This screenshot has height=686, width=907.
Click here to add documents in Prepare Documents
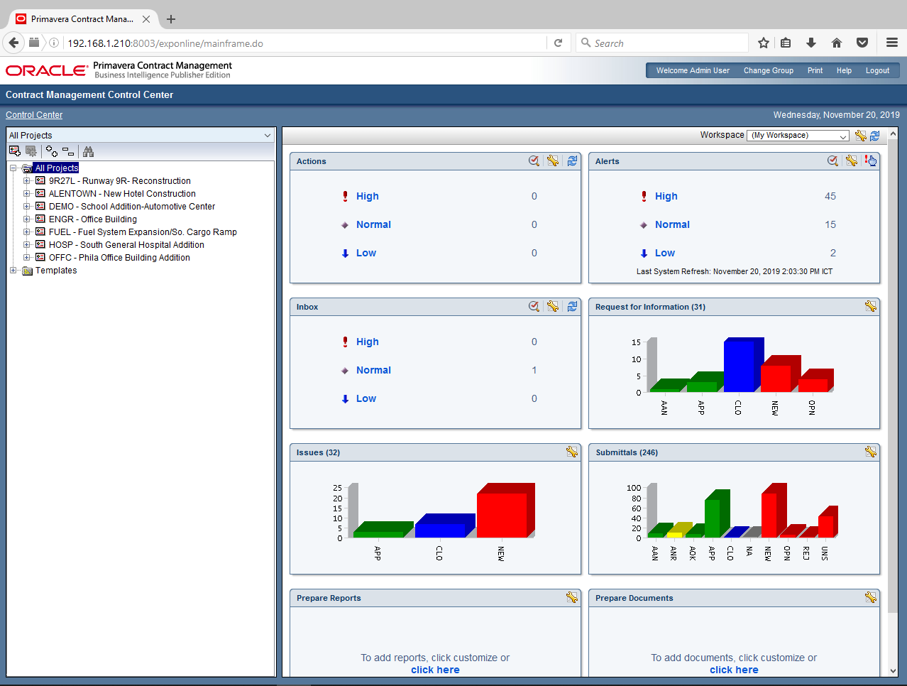(734, 670)
